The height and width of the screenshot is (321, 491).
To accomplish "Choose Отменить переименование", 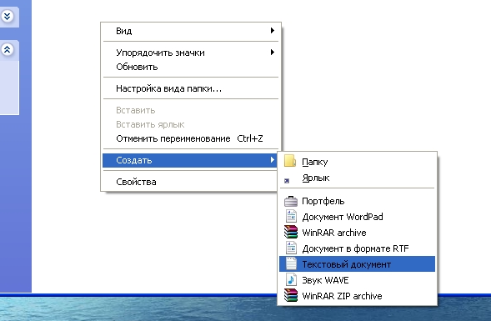I will tap(190, 138).
